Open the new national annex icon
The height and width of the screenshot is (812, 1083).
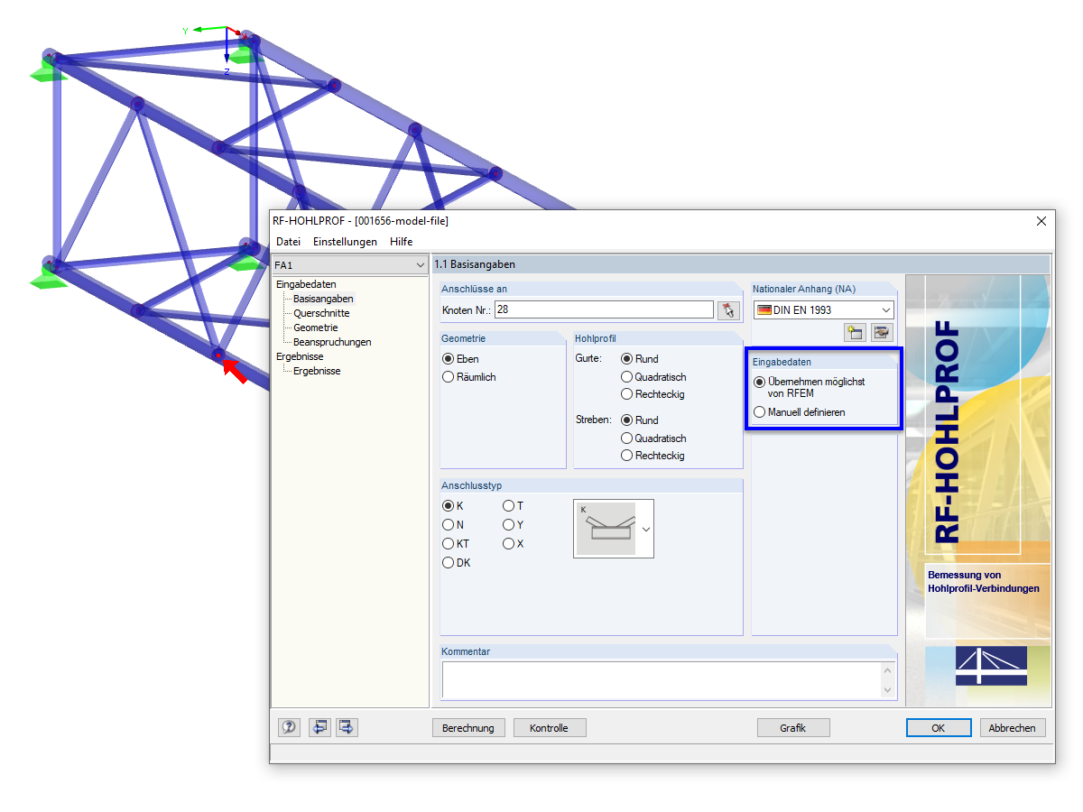click(x=855, y=333)
